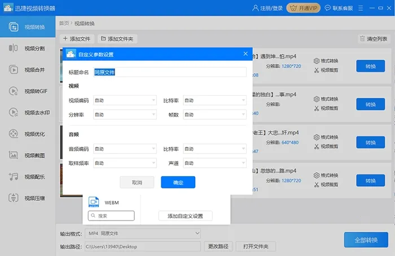This screenshot has height=256, width=395.
Task: Click the Video Compress (视频压缩) icon
Action: [x=14, y=198]
